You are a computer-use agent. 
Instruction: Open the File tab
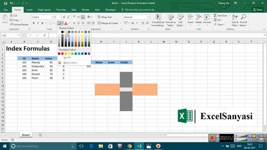pos(5,10)
